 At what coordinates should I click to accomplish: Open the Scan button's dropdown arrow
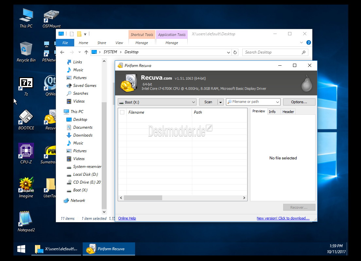pos(221,102)
